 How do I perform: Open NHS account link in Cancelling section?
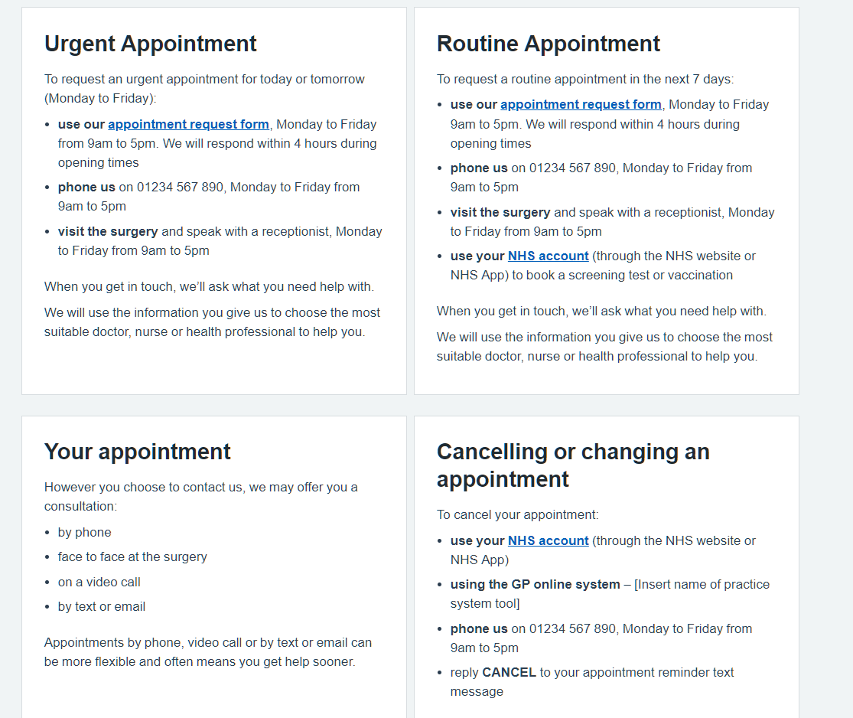point(548,540)
